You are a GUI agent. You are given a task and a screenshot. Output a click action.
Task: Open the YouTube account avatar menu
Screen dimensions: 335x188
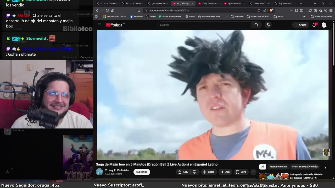pyautogui.click(x=324, y=25)
